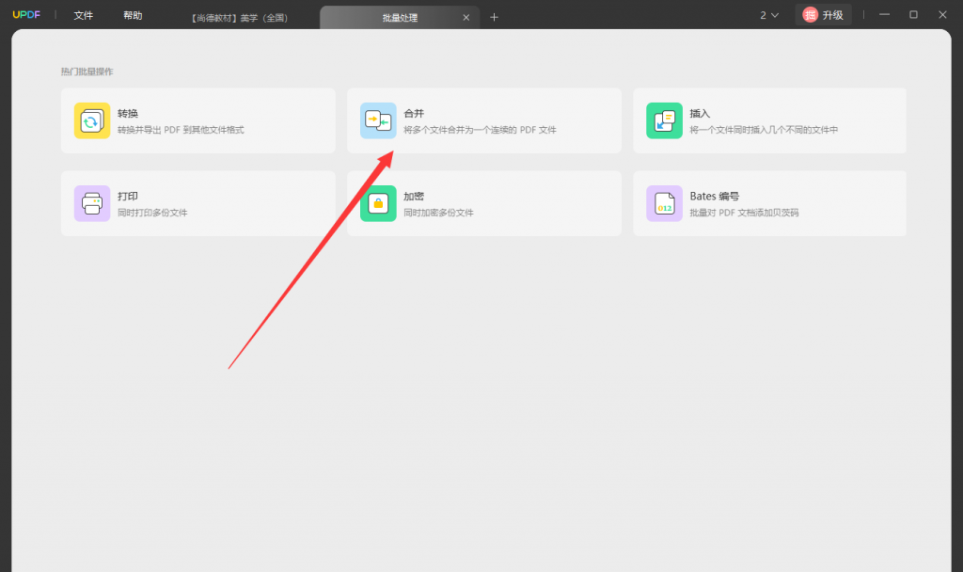Switch to the 【尚德教材】美学 tab
Screen dimensions: 963x572
[239, 18]
